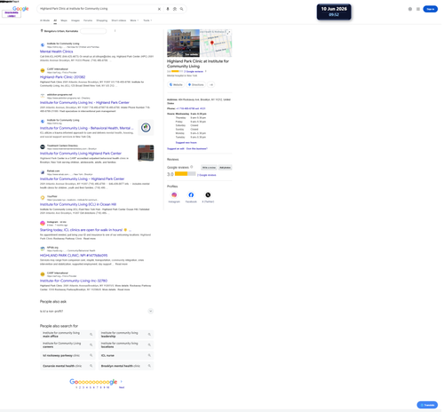Click the location pin beside Bengaluru Urban
Viewport: 444px width, 412px height.
(x=42, y=31)
